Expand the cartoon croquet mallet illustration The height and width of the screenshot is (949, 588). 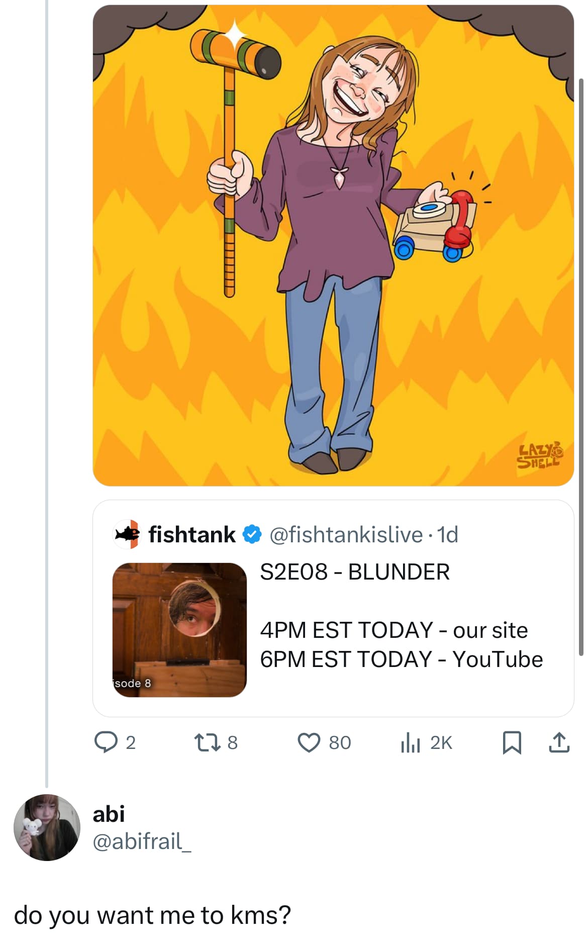point(333,245)
